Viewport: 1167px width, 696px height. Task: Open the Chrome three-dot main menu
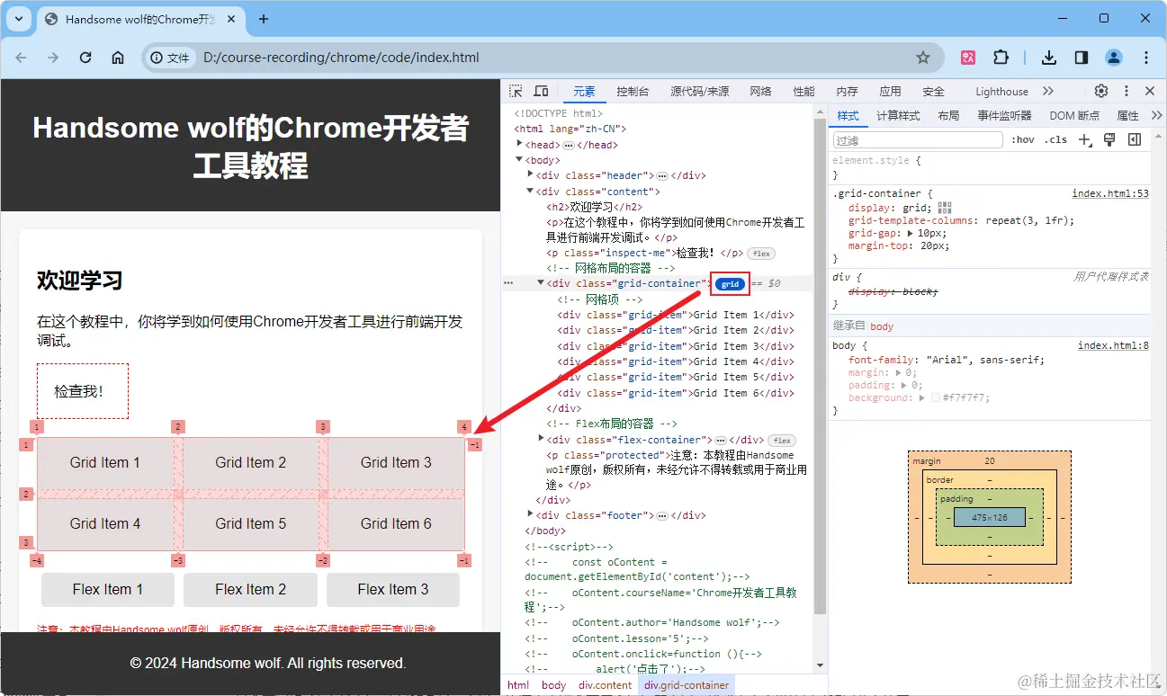pos(1146,58)
